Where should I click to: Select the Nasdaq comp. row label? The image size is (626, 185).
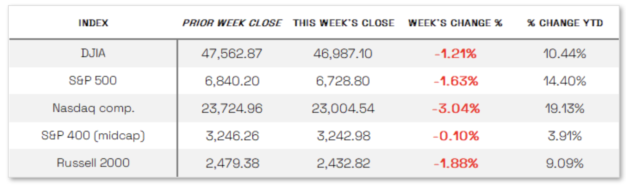tap(93, 108)
